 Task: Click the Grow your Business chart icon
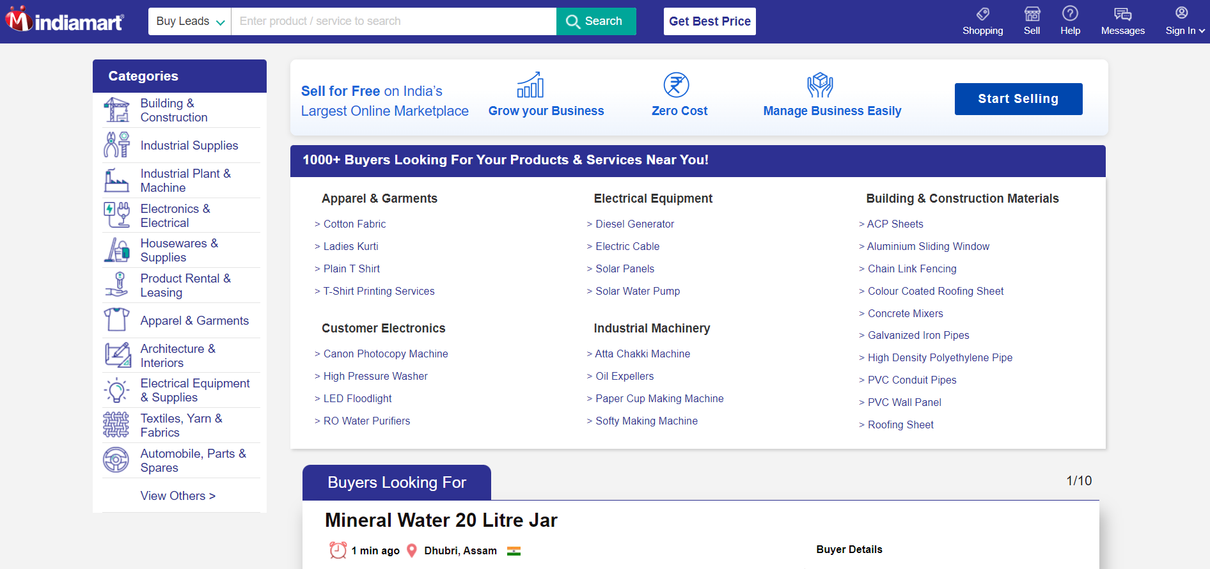(530, 85)
